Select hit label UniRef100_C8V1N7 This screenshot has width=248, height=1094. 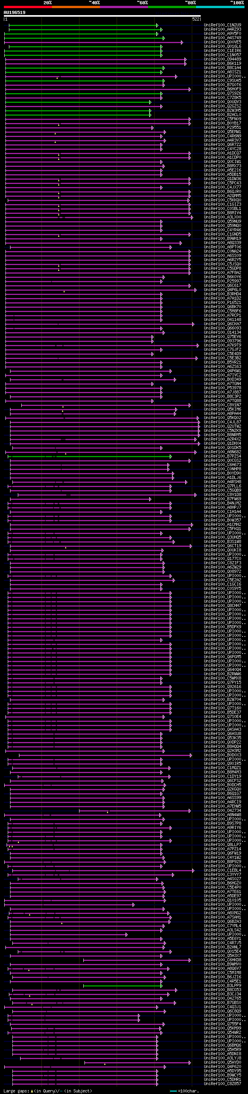(x=222, y=405)
